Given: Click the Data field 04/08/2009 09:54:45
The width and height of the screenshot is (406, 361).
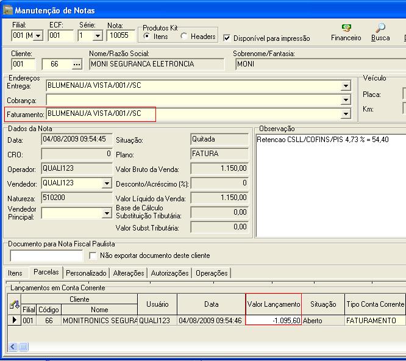Looking at the screenshot, I should coord(77,139).
